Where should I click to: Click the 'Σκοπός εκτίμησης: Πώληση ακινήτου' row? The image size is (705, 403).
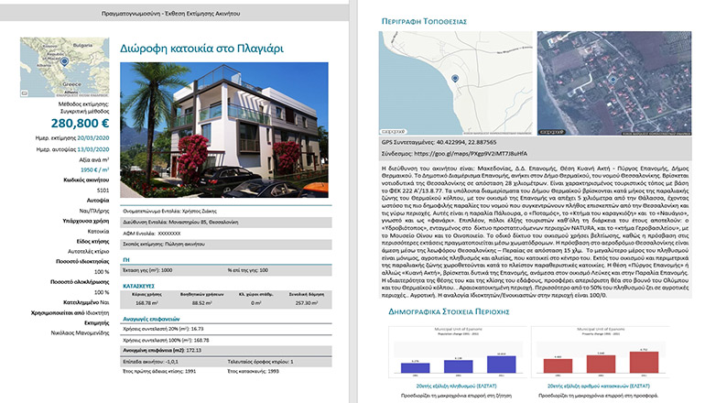coord(226,245)
